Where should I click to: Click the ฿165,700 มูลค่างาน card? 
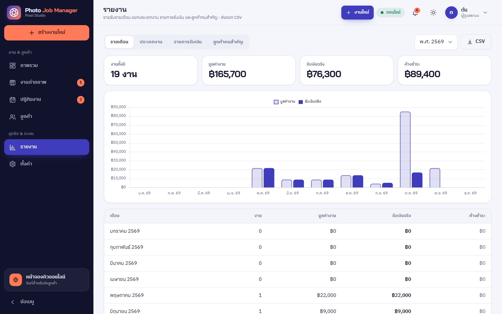click(x=249, y=70)
